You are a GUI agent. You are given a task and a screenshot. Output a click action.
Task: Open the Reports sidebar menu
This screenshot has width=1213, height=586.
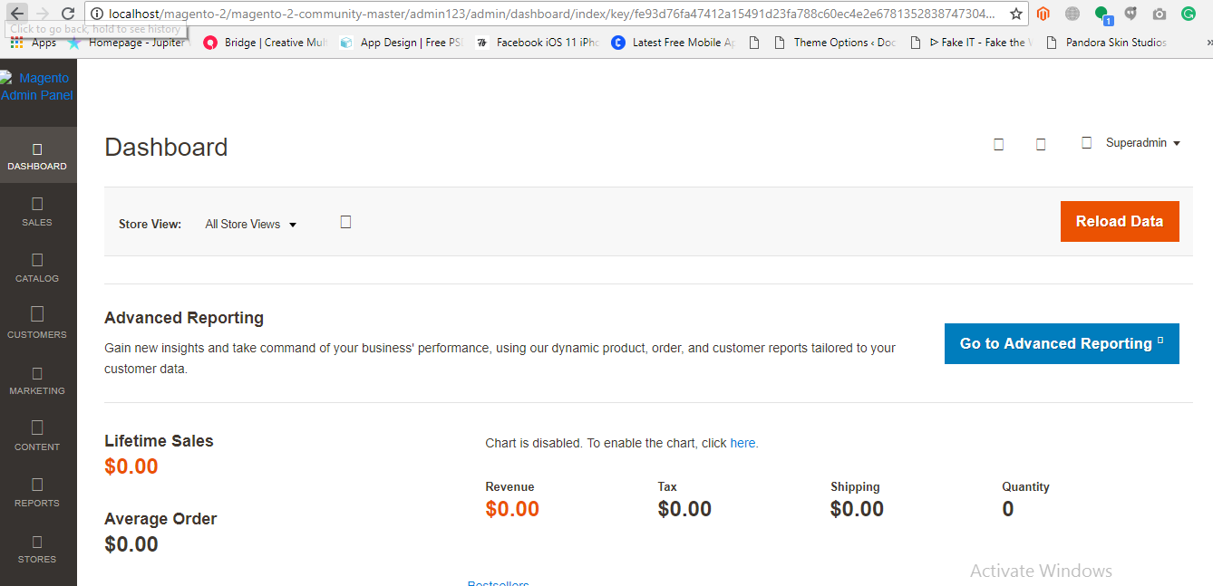point(37,493)
